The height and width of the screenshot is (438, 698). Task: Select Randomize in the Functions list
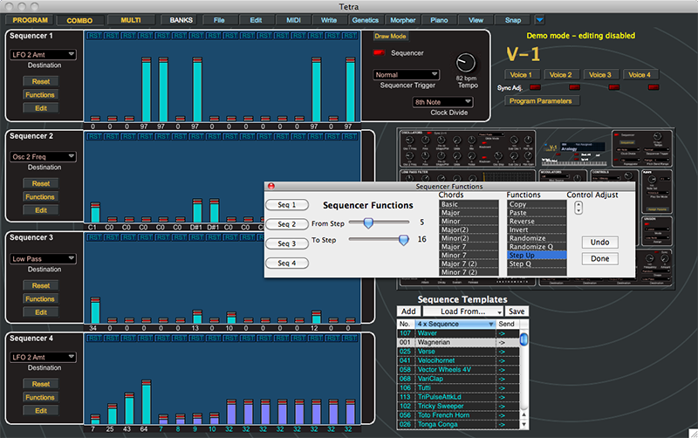click(527, 238)
